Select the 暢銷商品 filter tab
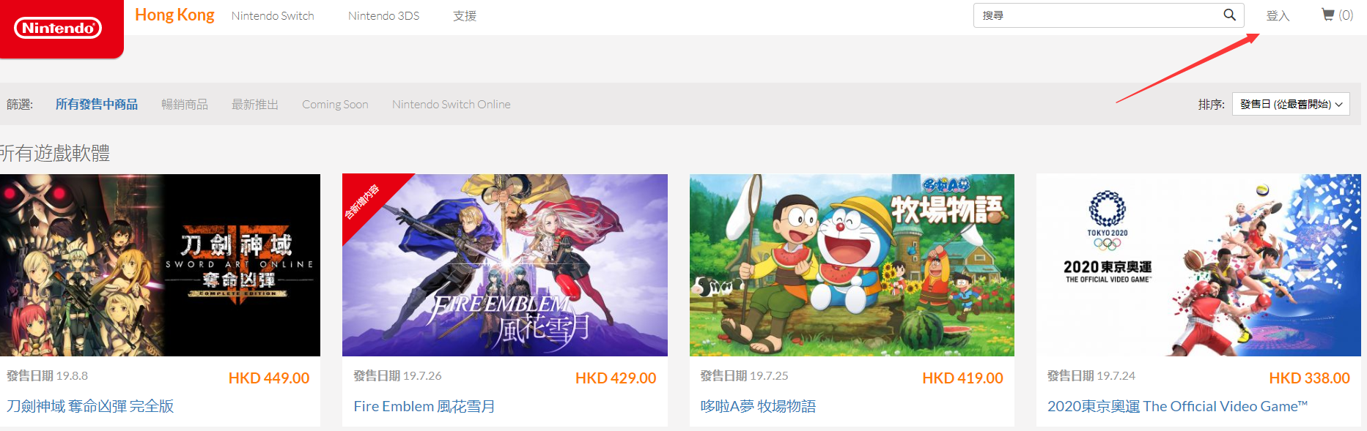 tap(185, 104)
